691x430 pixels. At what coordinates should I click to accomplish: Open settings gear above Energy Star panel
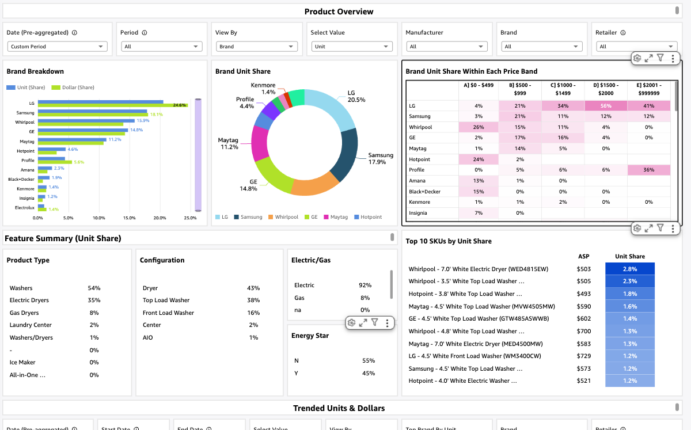click(351, 323)
